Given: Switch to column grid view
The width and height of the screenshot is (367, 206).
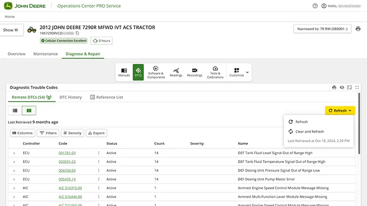Looking at the screenshot, I should [x=29, y=111].
